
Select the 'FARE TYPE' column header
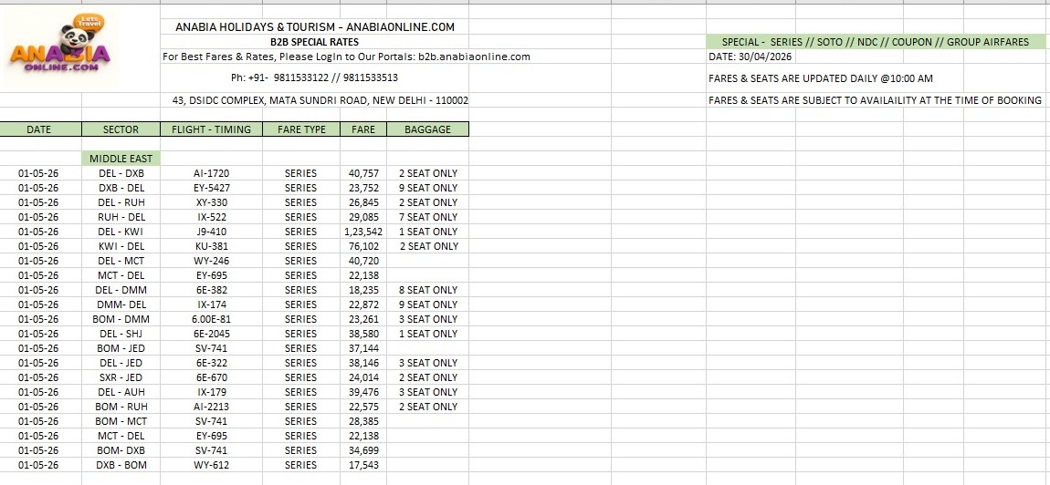(x=301, y=129)
